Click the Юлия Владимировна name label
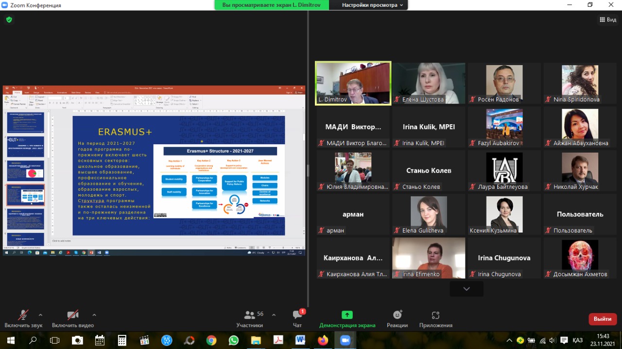This screenshot has height=349, width=622. tap(357, 187)
